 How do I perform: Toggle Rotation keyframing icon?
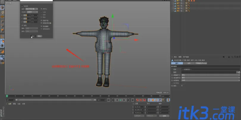coord(156,100)
